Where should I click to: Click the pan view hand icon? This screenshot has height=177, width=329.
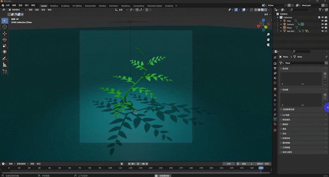tap(268, 39)
